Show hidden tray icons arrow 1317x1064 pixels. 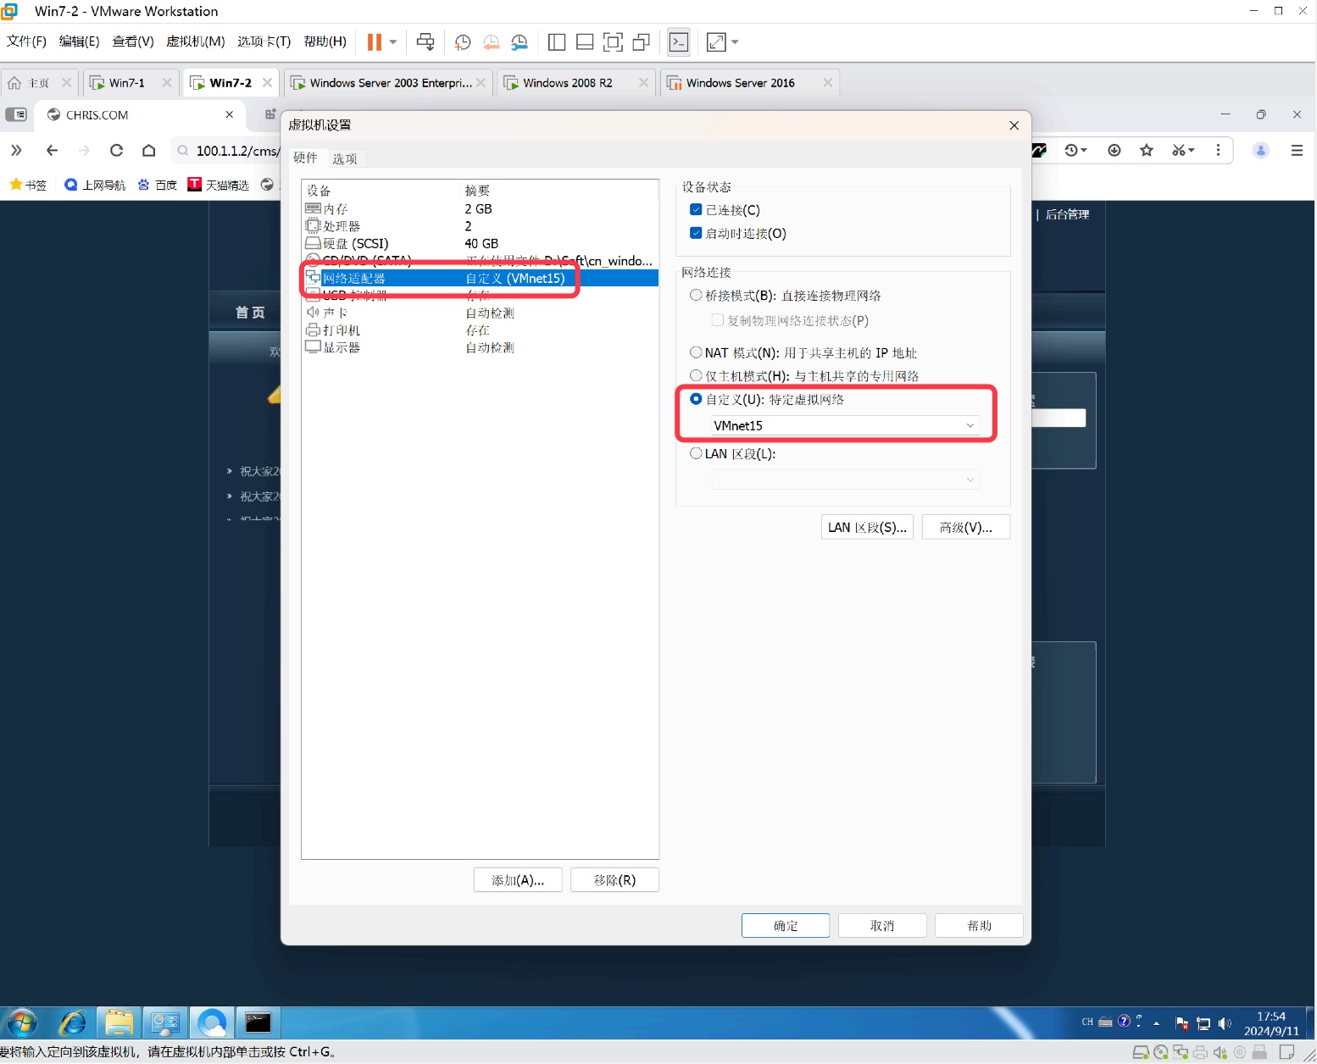[x=1157, y=1023]
